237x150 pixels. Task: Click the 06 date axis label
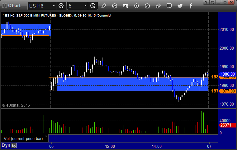pos(51,146)
